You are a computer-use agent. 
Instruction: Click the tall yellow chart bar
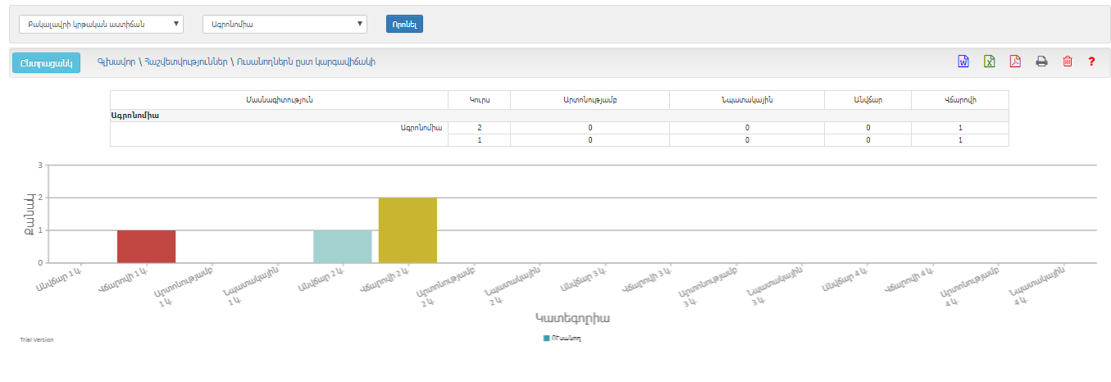pyautogui.click(x=408, y=230)
